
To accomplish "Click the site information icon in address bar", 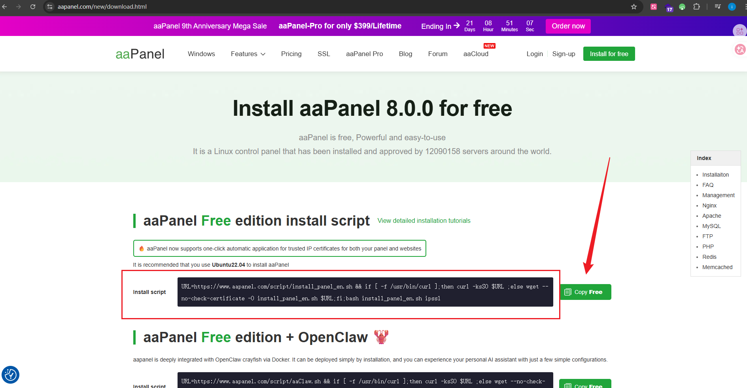I will (50, 7).
